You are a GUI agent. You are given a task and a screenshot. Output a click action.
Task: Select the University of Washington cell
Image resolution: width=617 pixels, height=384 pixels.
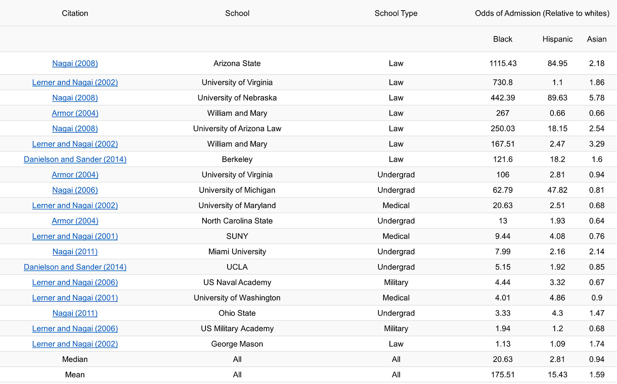click(237, 298)
